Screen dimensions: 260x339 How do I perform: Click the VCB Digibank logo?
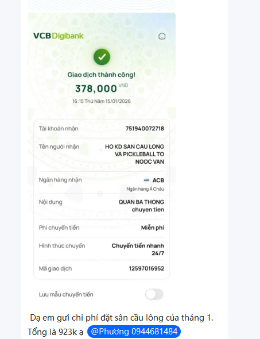point(59,36)
